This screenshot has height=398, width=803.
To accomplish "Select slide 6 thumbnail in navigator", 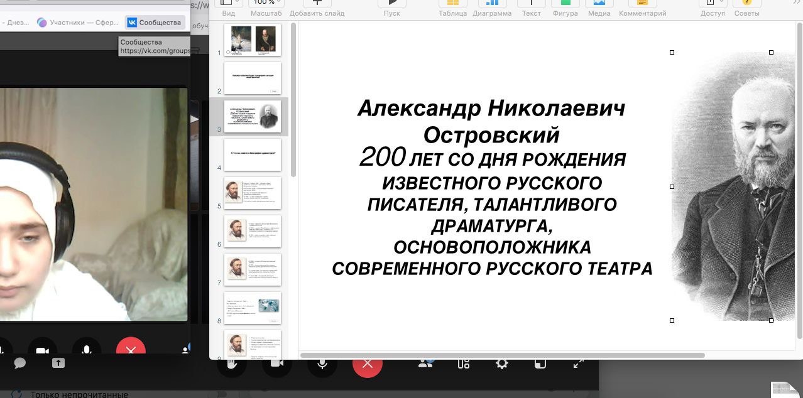I will pos(253,232).
